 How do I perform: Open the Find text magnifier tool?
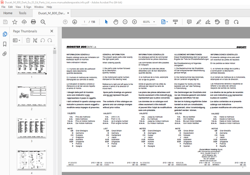43,22
